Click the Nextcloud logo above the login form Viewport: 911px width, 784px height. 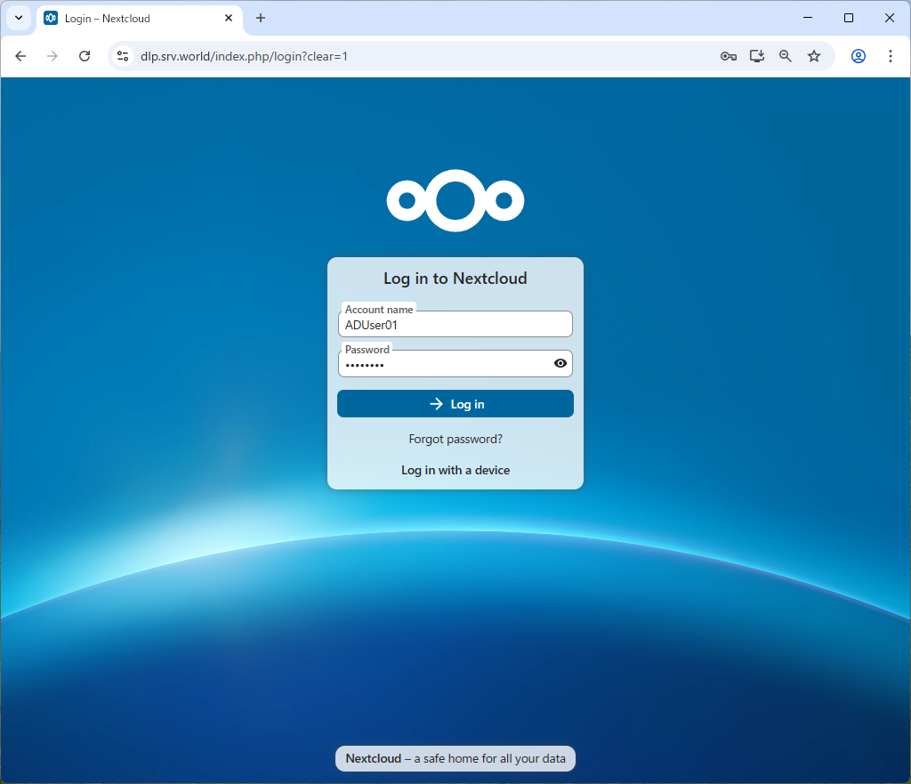(455, 200)
